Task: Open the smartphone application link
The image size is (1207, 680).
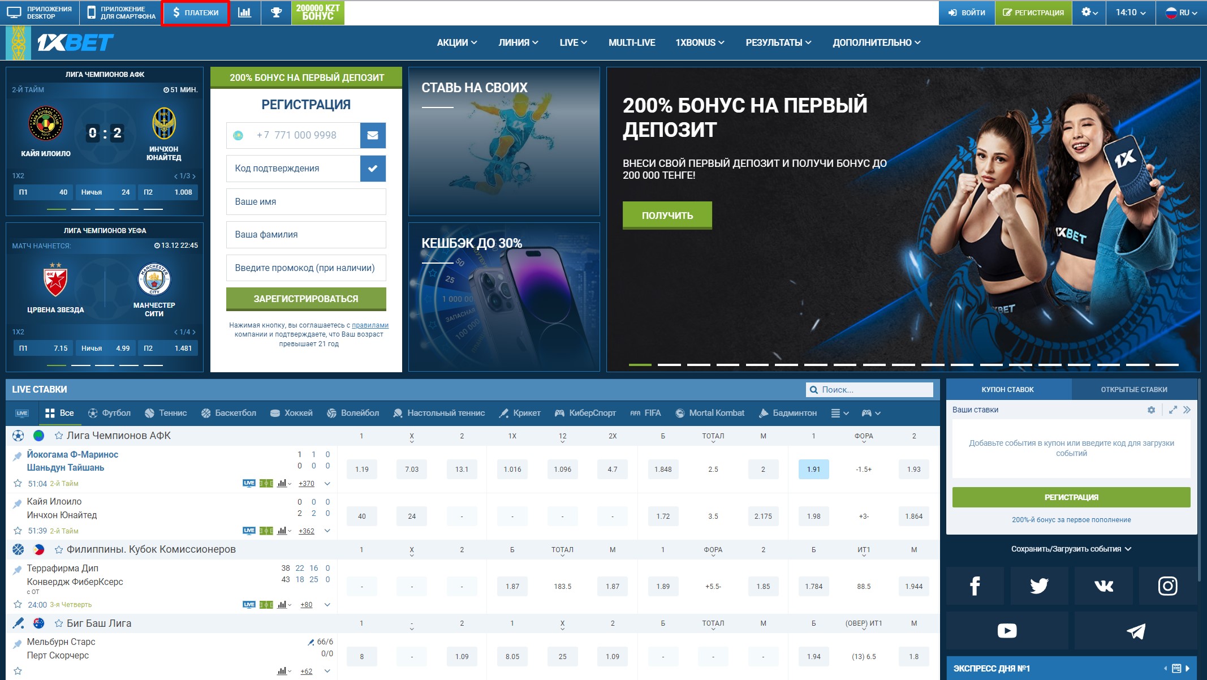Action: pos(120,12)
